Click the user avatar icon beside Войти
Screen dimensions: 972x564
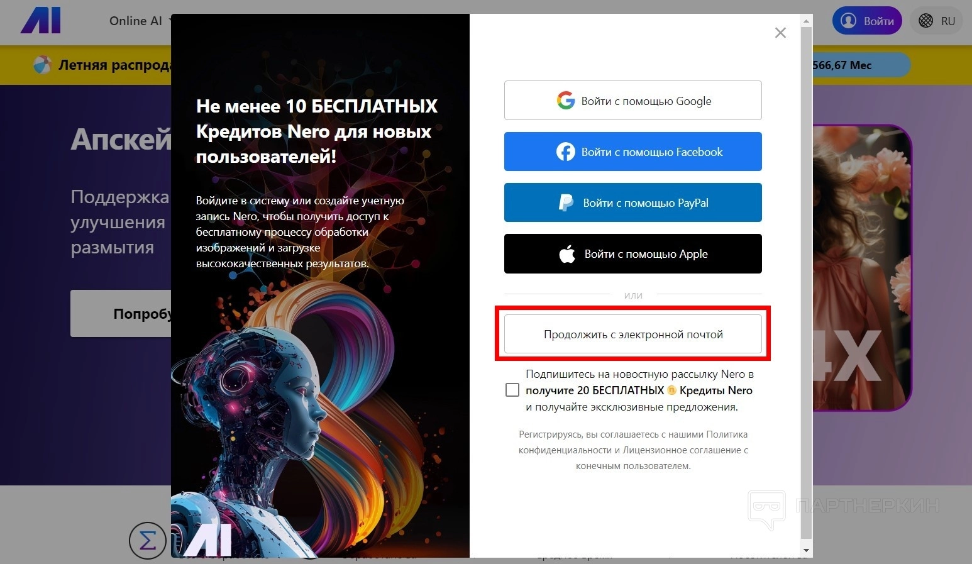point(849,21)
